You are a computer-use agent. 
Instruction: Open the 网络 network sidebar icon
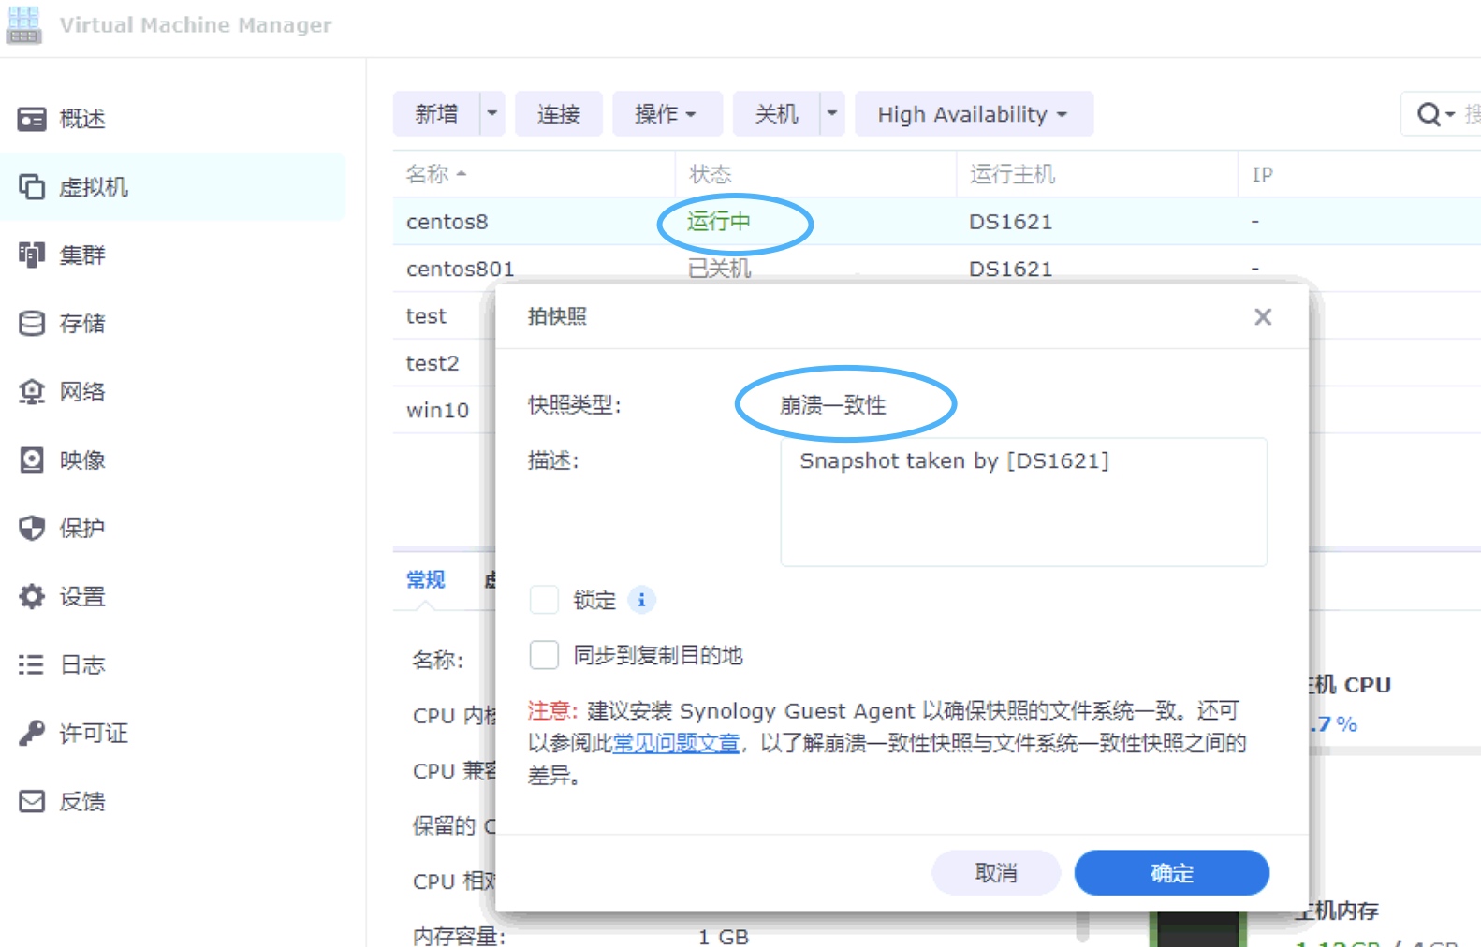[x=32, y=391]
